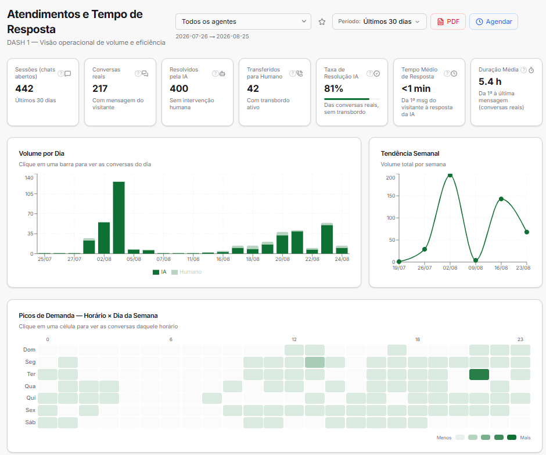Expand the Período Últimos 30 dias selector
Screen dimensions: 546x455
click(x=379, y=22)
